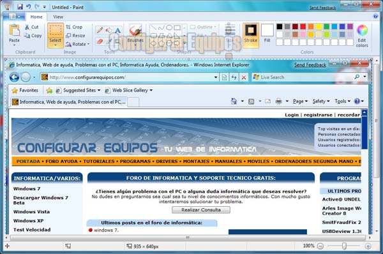This screenshot has width=383, height=254.
Task: Open the Home ribbon tab
Action: click(x=36, y=17)
